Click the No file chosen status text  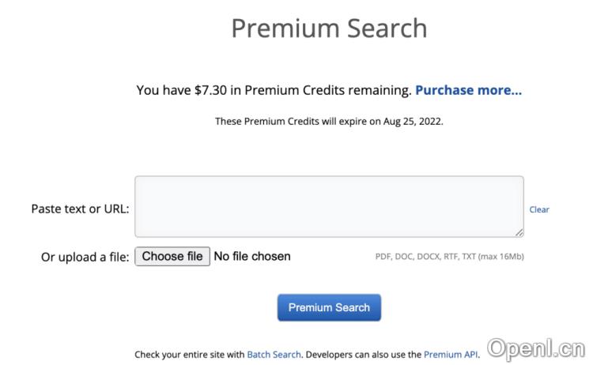252,256
